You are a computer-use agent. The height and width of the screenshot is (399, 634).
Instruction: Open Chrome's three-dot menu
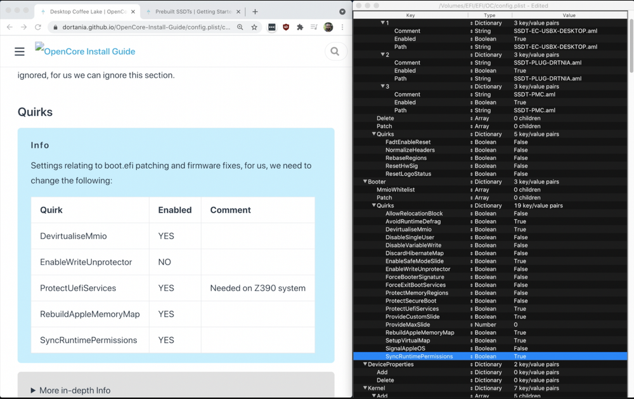click(342, 27)
